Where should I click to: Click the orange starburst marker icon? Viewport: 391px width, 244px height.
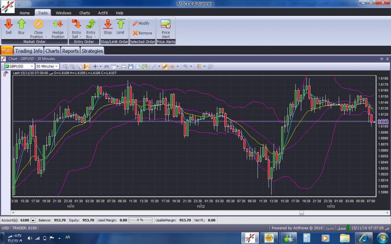[172, 66]
